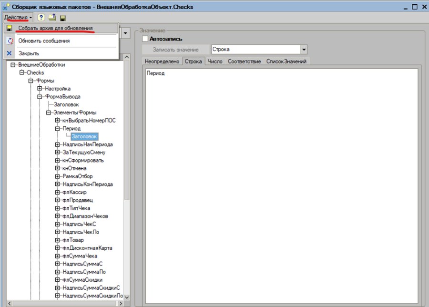Click into the Период text area
Viewport: 429px width, 307px height.
coord(282,186)
